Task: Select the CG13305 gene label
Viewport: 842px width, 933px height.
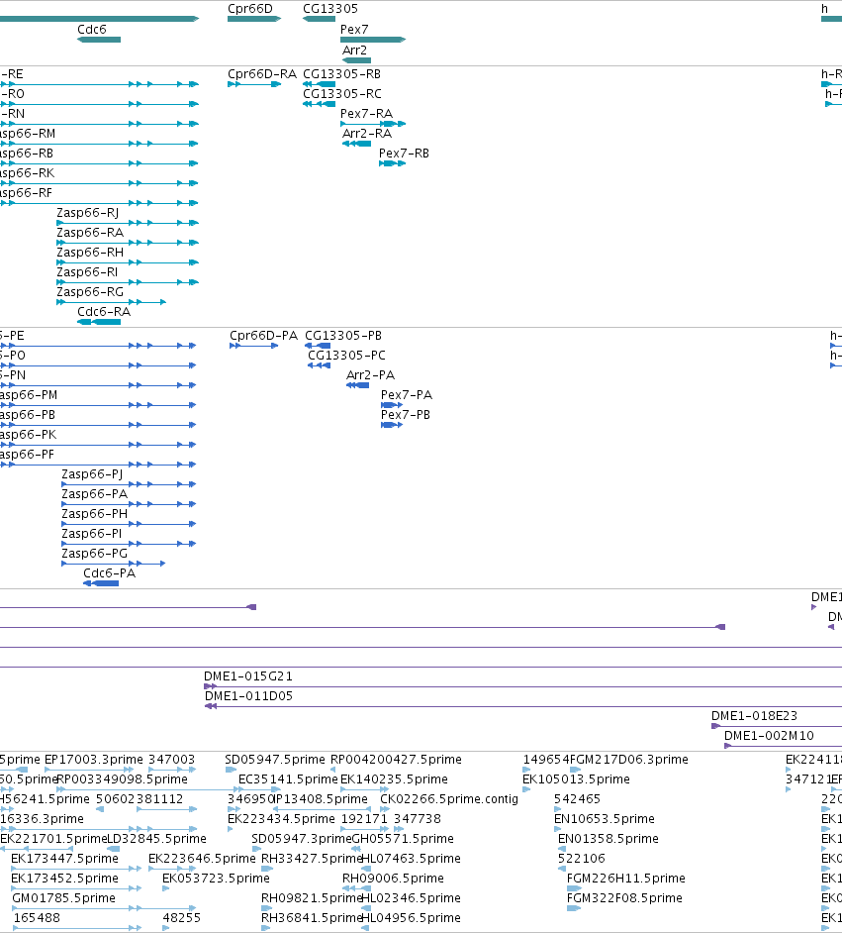Action: pyautogui.click(x=330, y=8)
